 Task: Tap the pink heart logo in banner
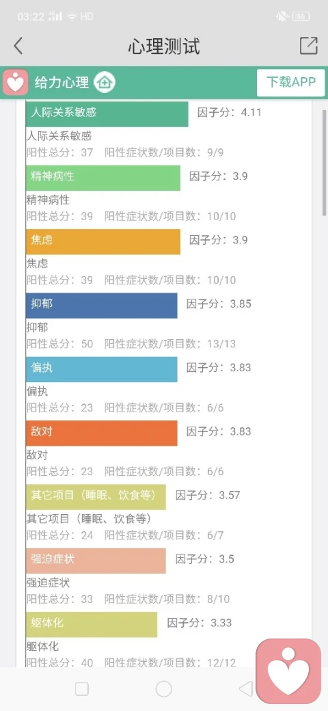[16, 83]
